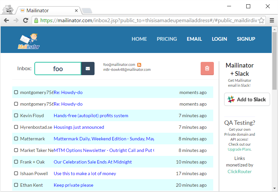Reload the page with refresh icon
The height and width of the screenshot is (192, 278).
[25, 21]
